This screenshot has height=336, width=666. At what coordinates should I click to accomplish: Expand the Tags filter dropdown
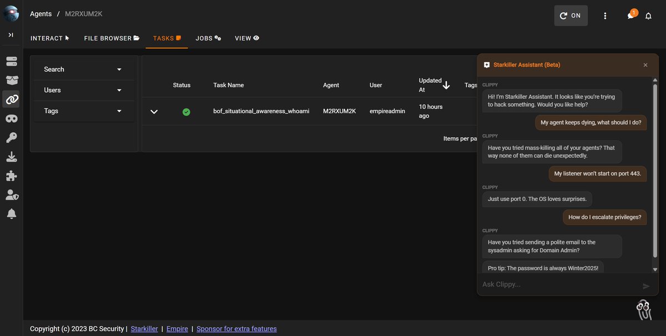tap(83, 111)
